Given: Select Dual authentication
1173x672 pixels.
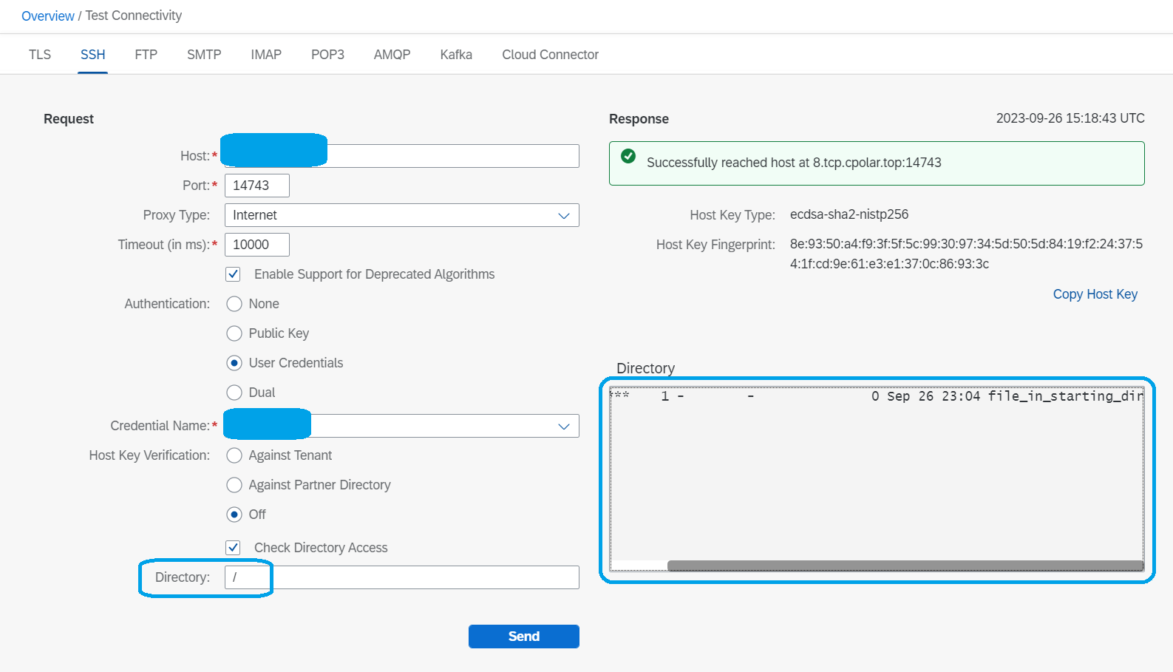Looking at the screenshot, I should pos(234,393).
